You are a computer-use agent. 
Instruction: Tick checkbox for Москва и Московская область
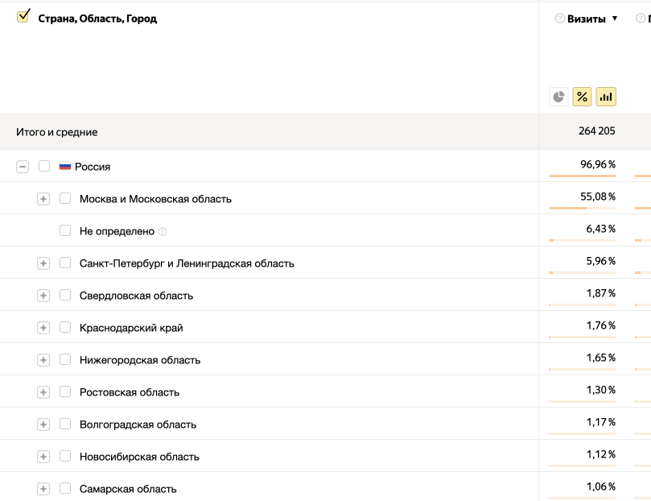click(x=65, y=198)
